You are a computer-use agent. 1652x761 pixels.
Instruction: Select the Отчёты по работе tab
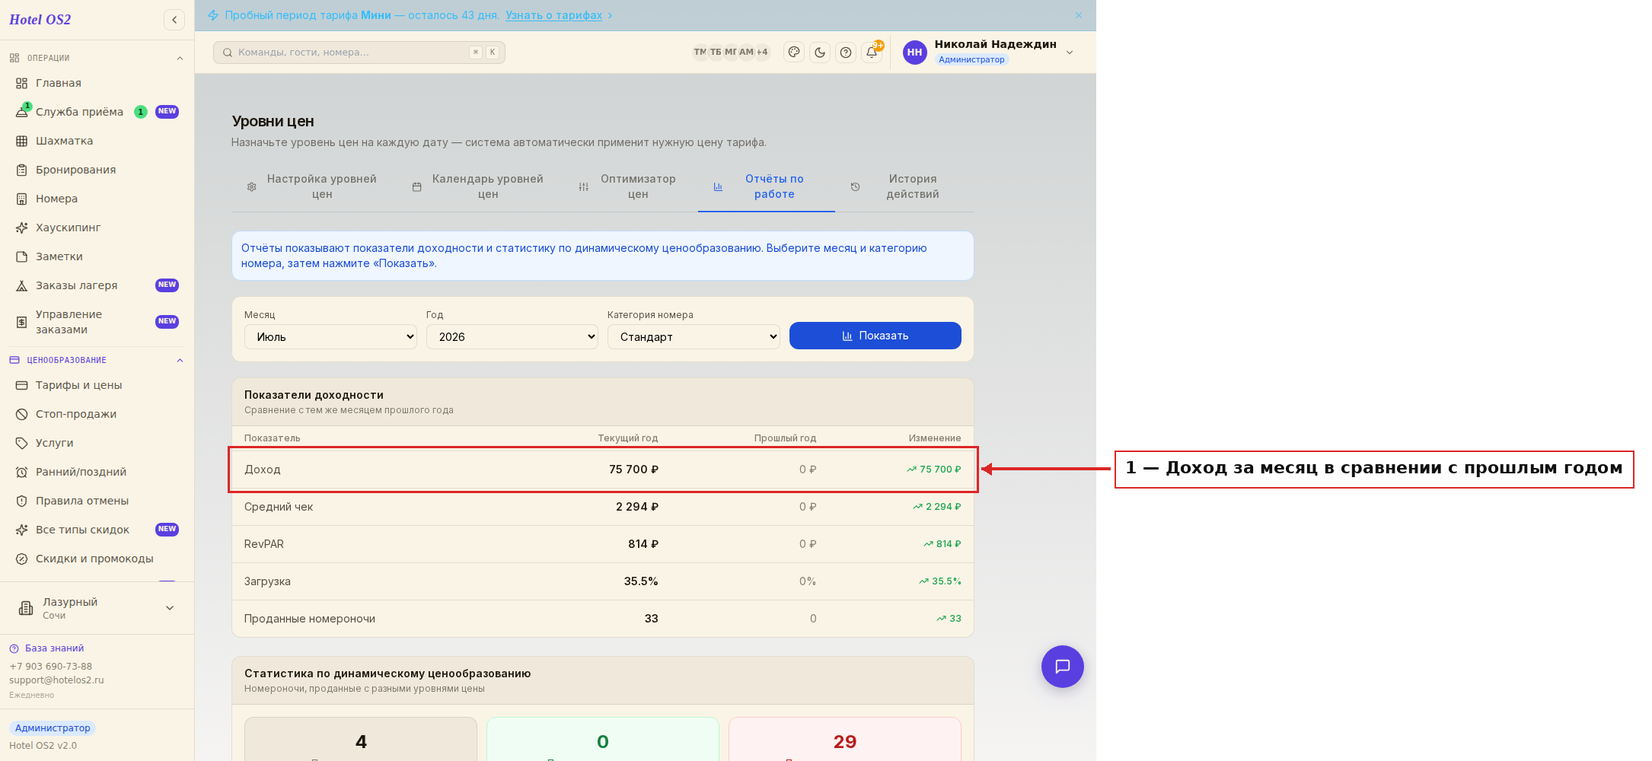point(767,186)
